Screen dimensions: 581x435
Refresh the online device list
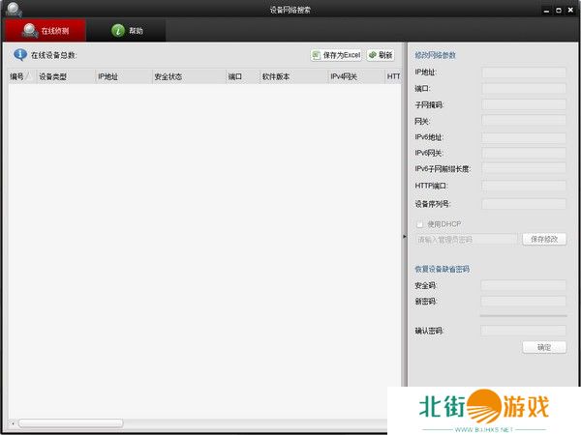(381, 55)
